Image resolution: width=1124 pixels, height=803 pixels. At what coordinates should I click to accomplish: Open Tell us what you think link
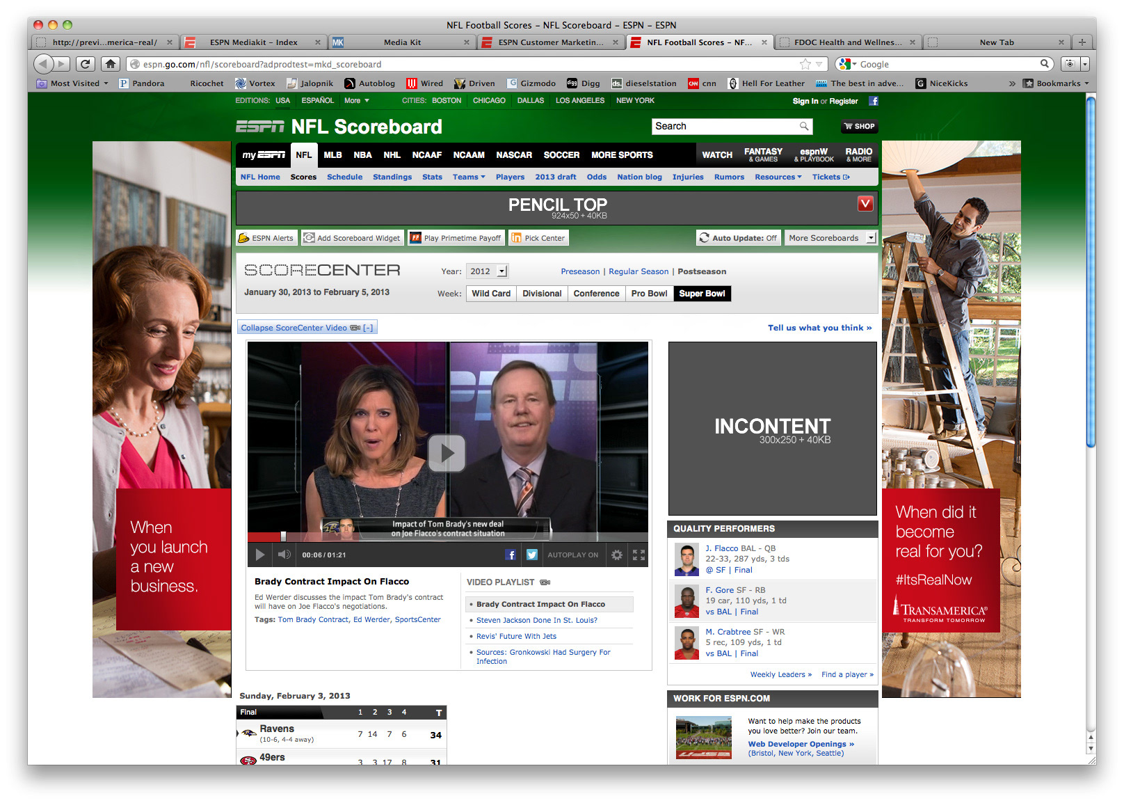[819, 328]
